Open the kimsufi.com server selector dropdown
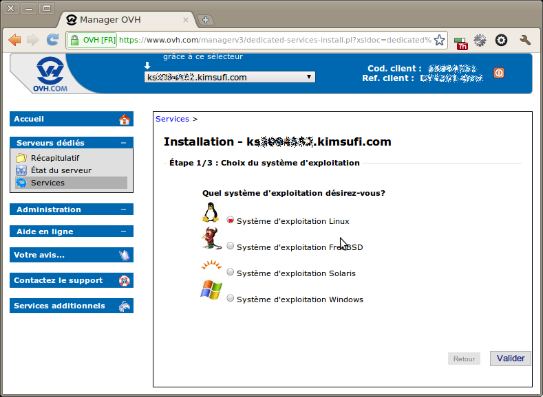 [230, 77]
